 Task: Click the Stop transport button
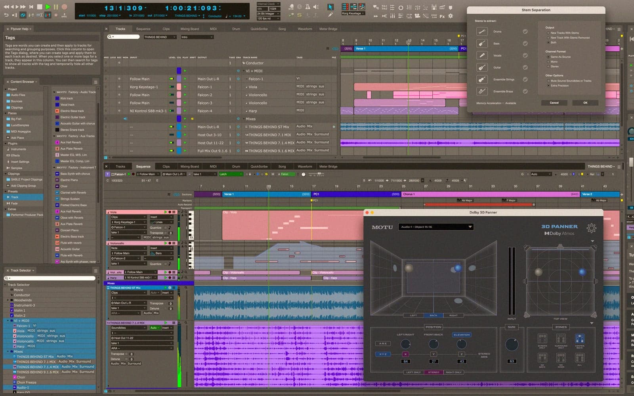pyautogui.click(x=40, y=7)
